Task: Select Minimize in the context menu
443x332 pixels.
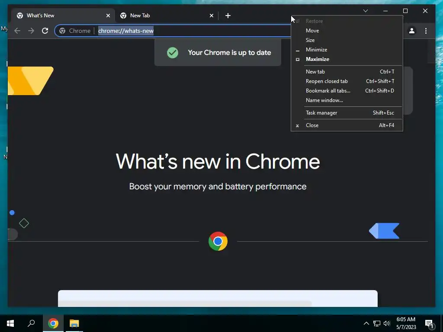Action: coord(347,50)
